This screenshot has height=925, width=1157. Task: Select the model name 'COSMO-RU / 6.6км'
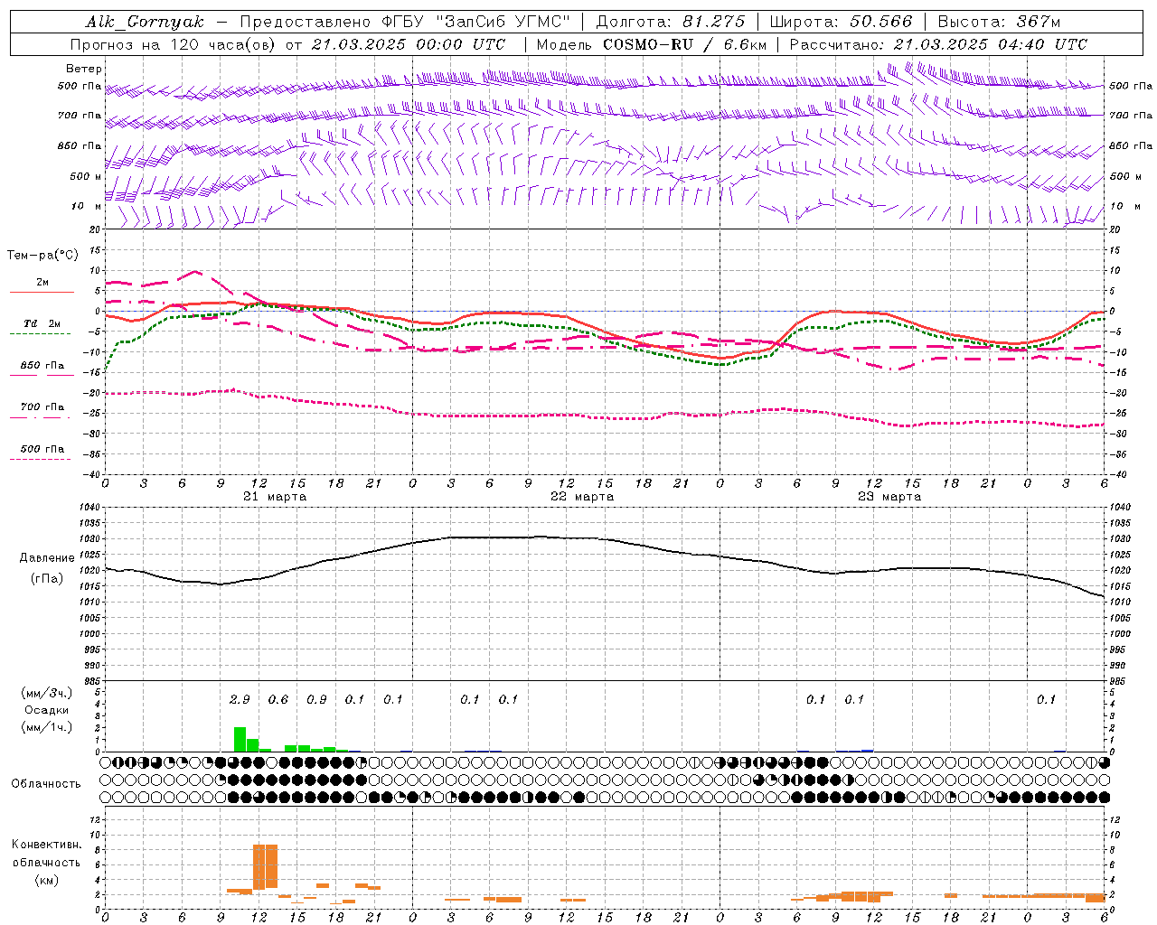pos(685,44)
